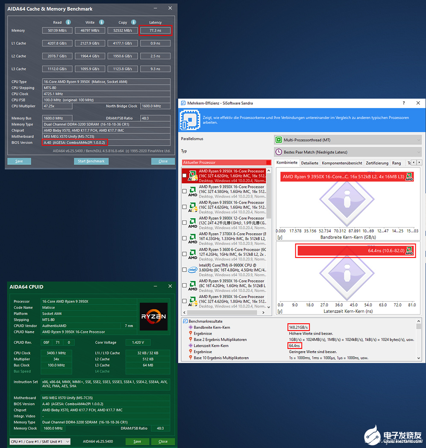Click Close in the AIDA64 CPUID window
The image size is (426, 448).
click(x=163, y=442)
